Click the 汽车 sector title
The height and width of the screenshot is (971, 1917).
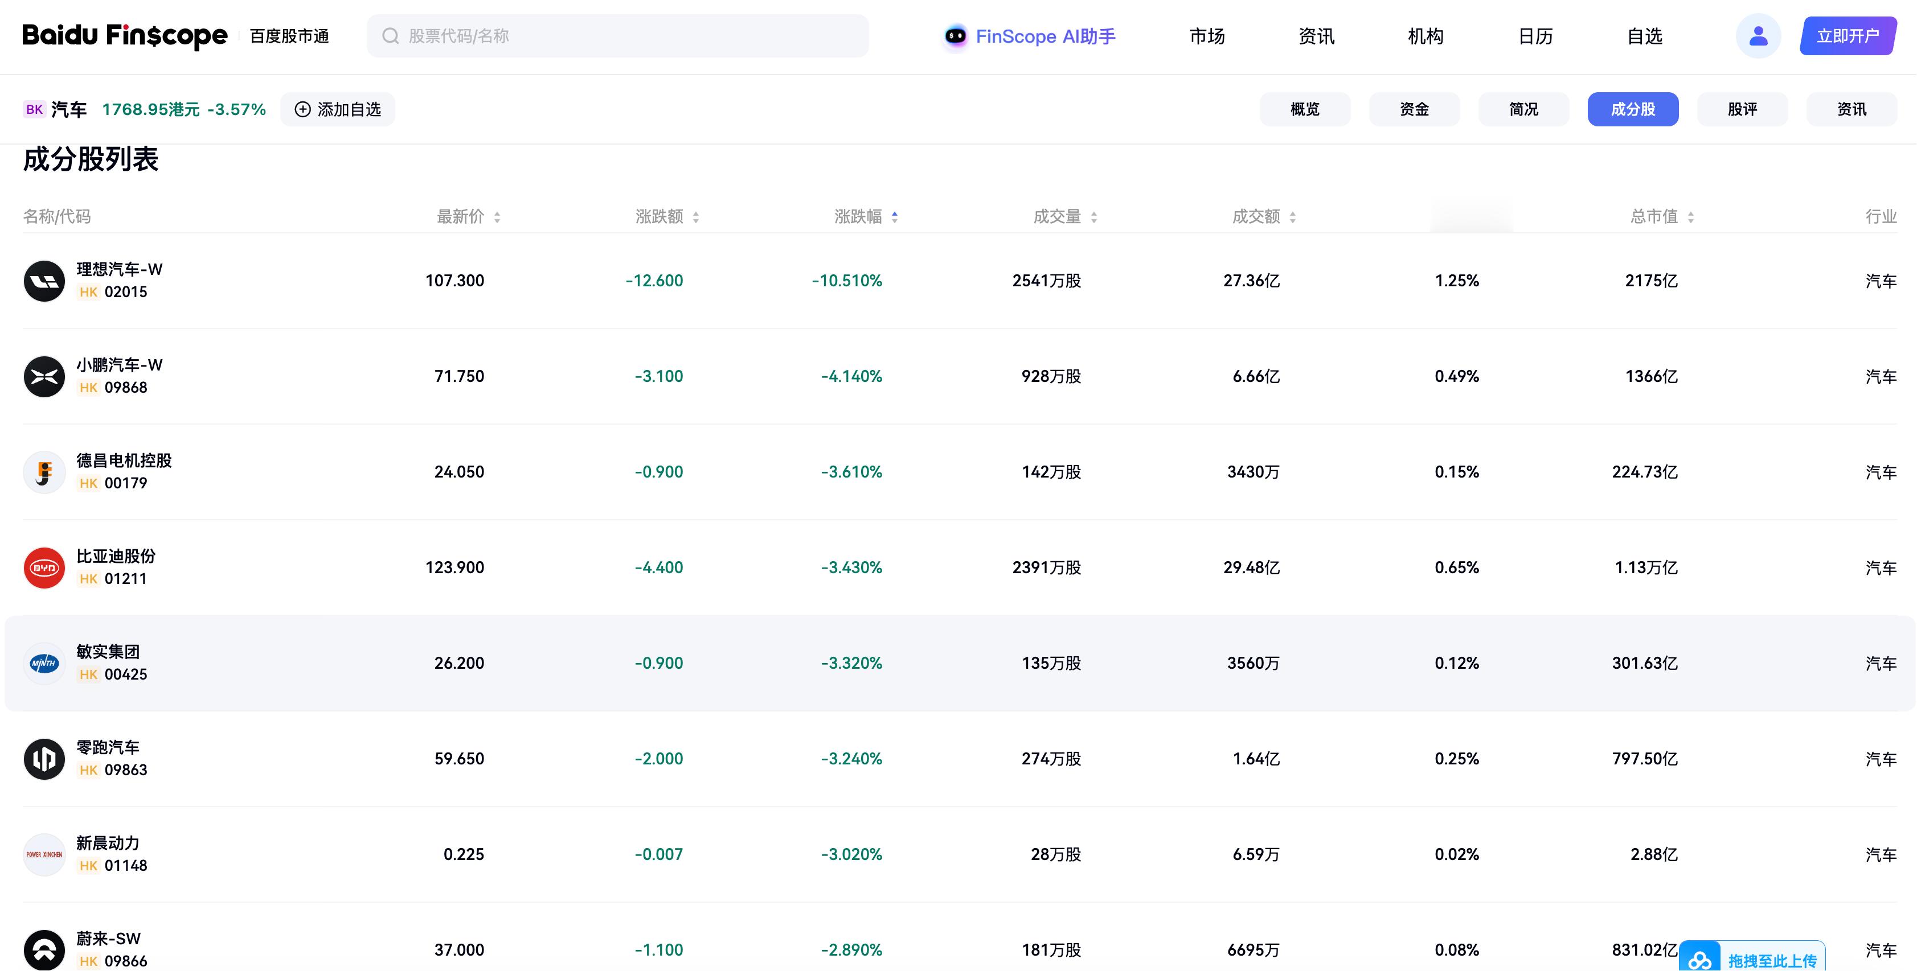68,109
